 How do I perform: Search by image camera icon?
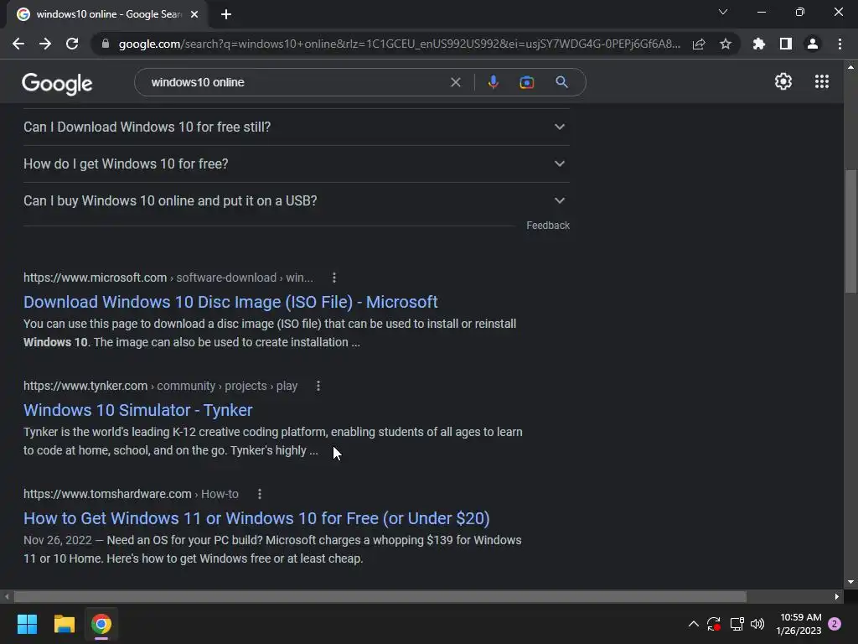point(526,82)
